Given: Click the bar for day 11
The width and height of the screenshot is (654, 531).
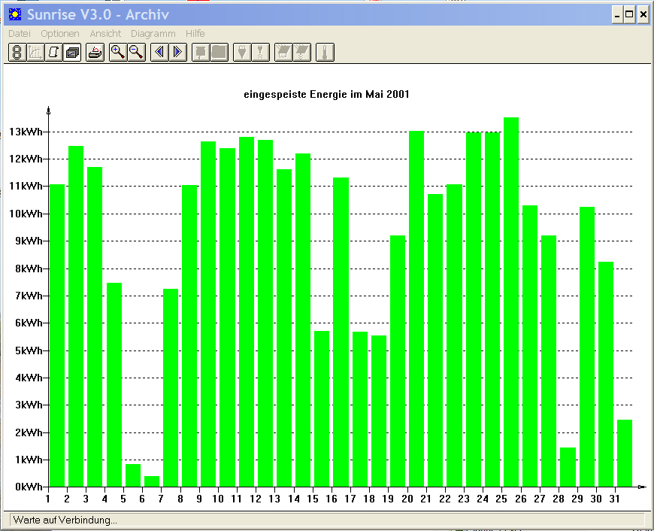Looking at the screenshot, I should tap(247, 312).
